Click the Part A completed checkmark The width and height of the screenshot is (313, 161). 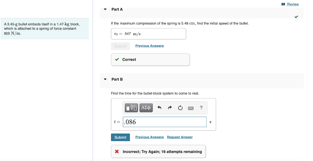coord(296,17)
